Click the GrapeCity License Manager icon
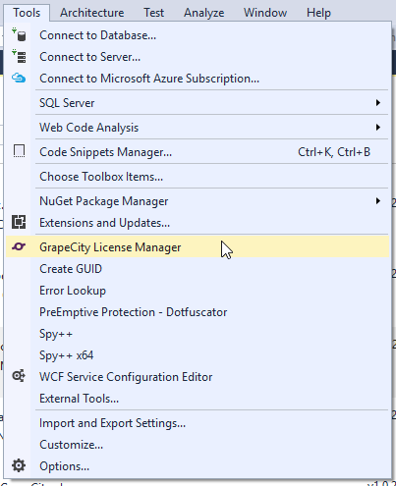 tap(19, 246)
